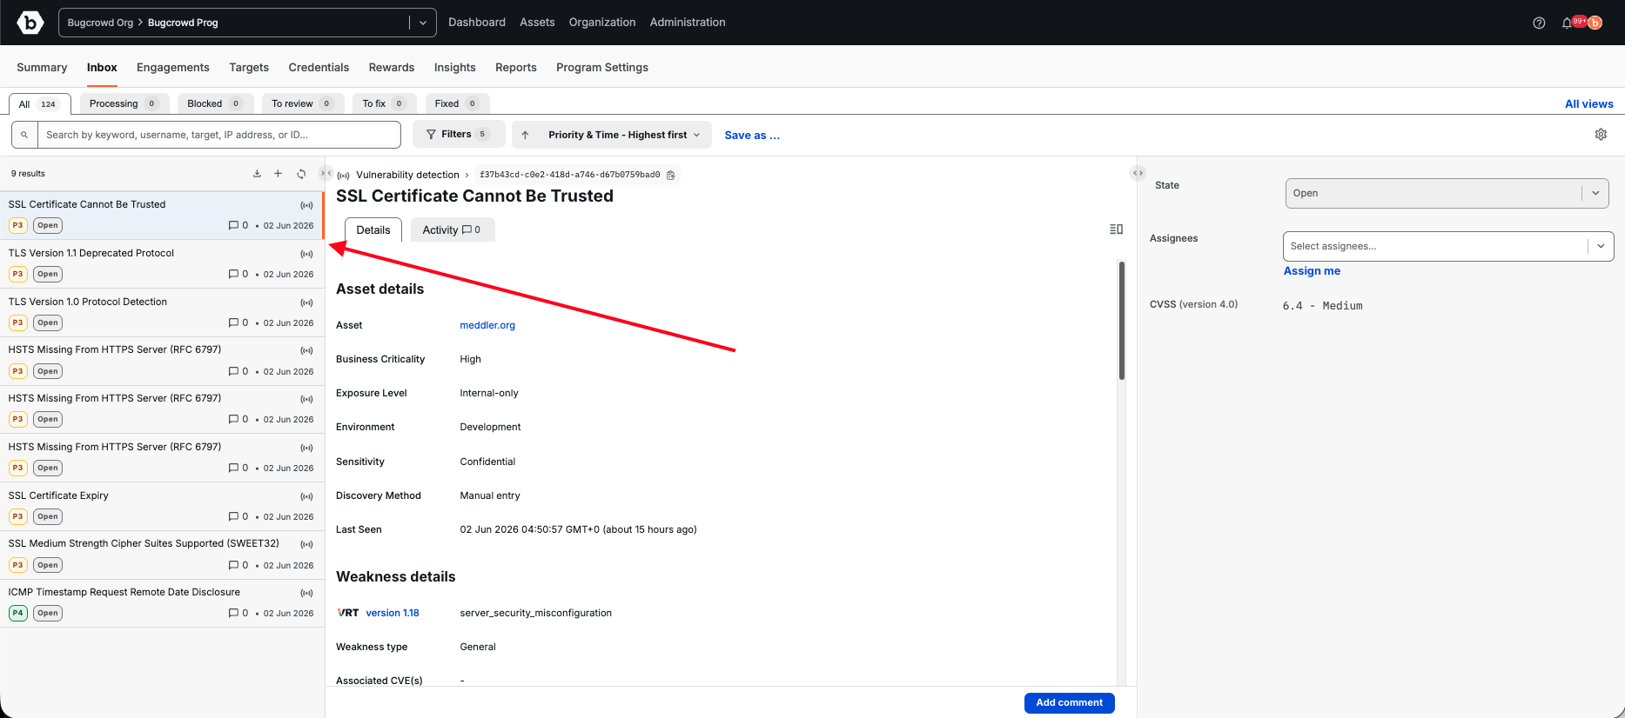Switch to the Activity tab
Viewport: 1625px width, 718px height.
(452, 229)
